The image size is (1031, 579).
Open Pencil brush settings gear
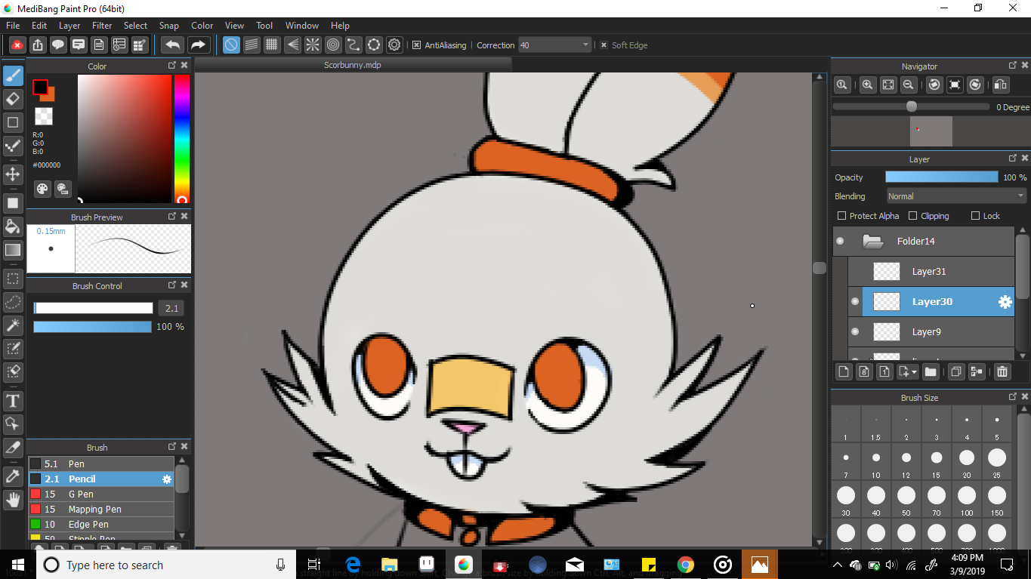tap(167, 479)
